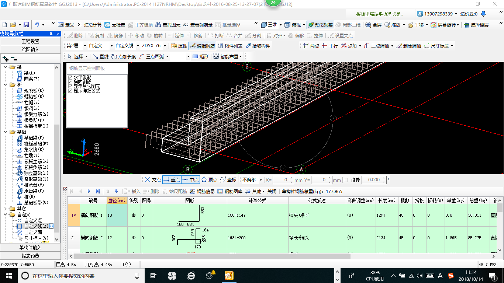504x283 pixels.
Task: Select 点加长度 point plus length tool
Action: [124, 56]
